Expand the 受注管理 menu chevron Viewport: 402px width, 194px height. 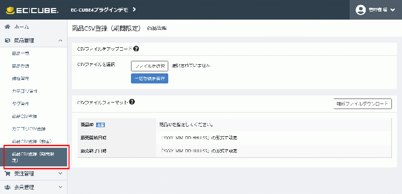[60, 173]
